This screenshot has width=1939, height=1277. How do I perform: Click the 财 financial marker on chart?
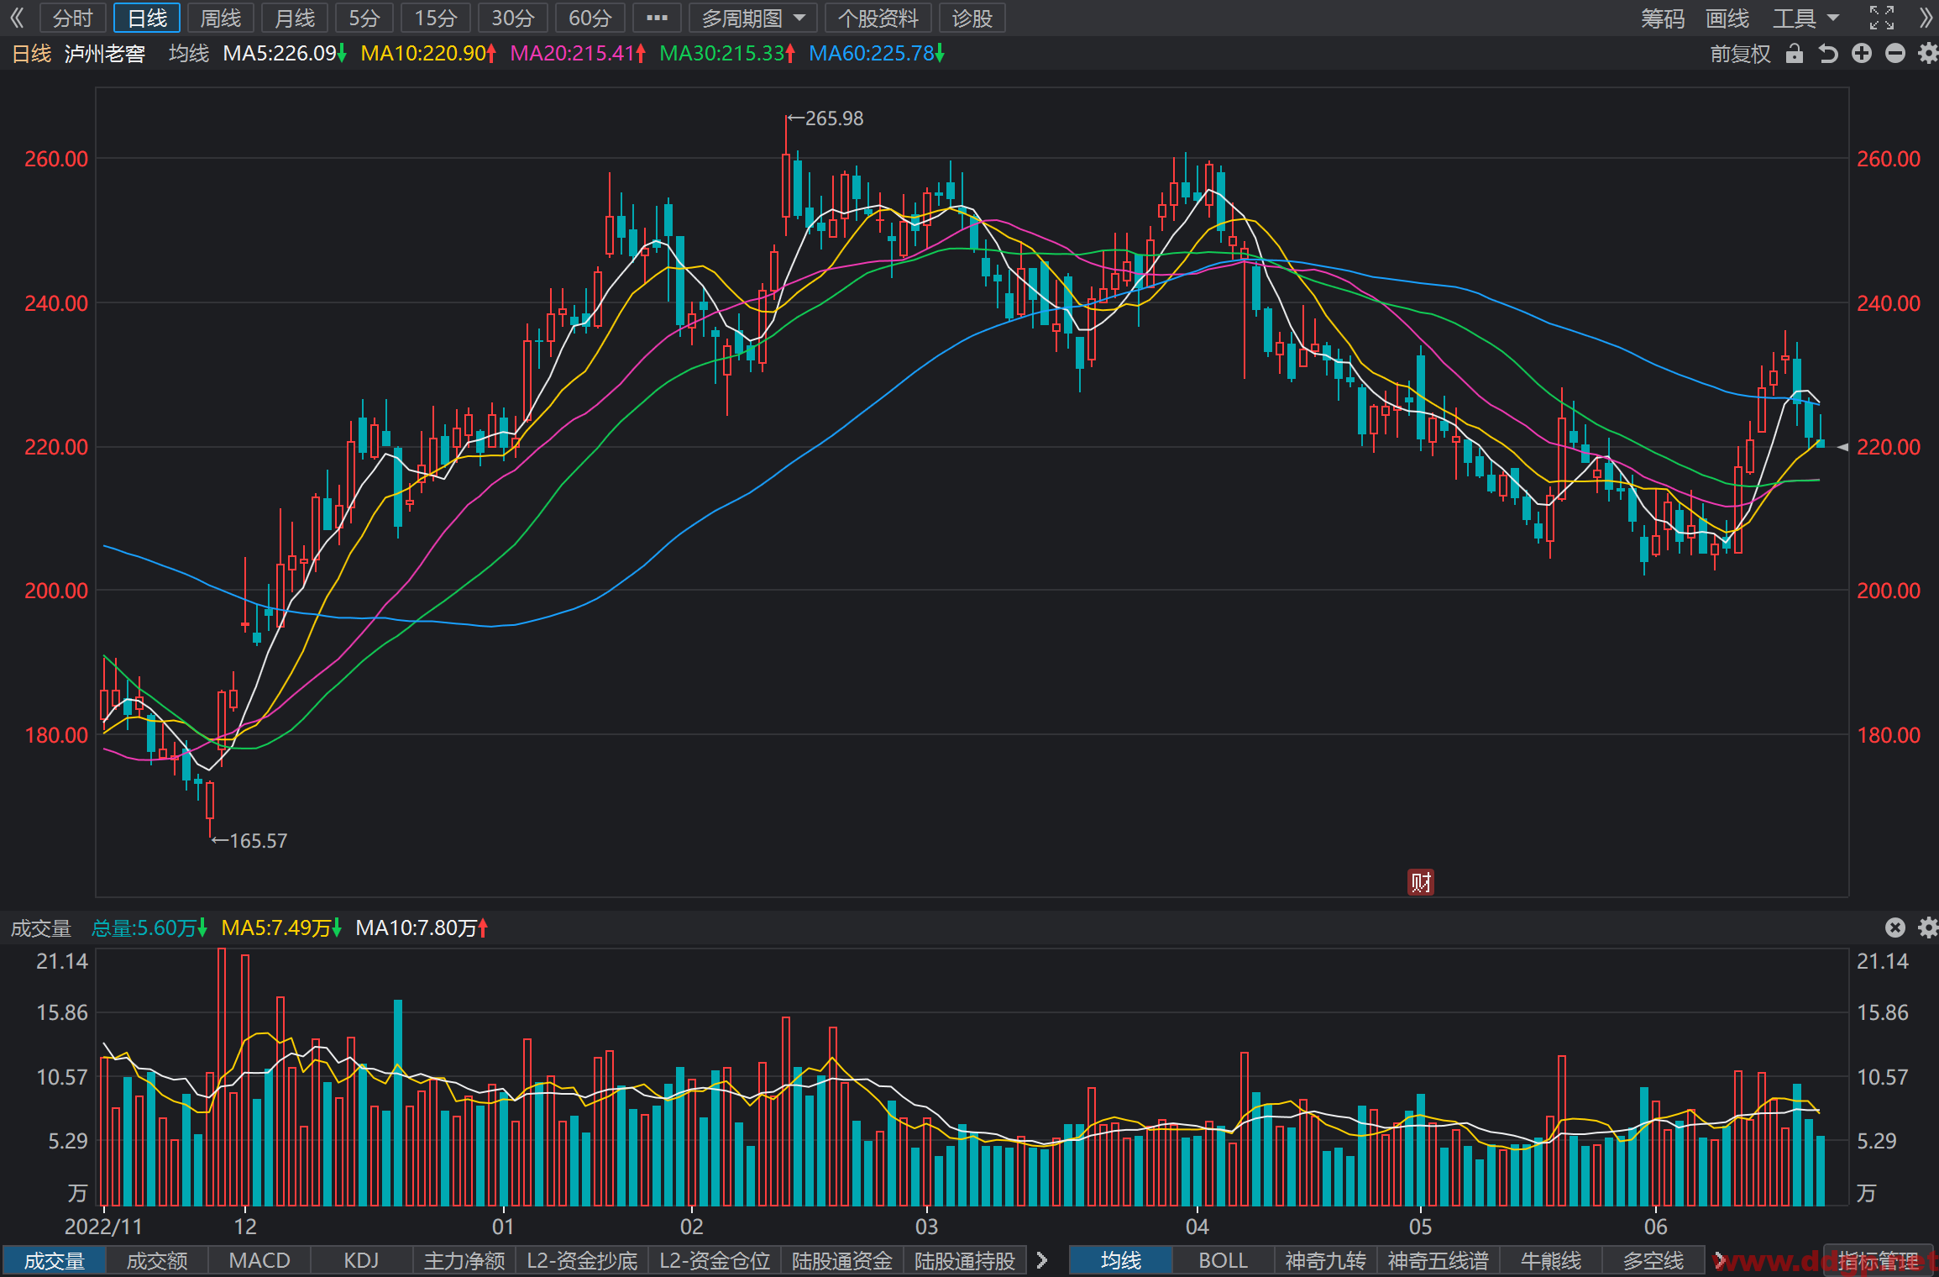pyautogui.click(x=1421, y=882)
